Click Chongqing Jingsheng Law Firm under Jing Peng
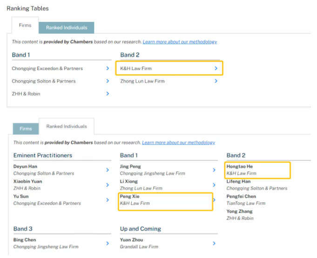This screenshot has width=317, height=258. tap(152, 174)
